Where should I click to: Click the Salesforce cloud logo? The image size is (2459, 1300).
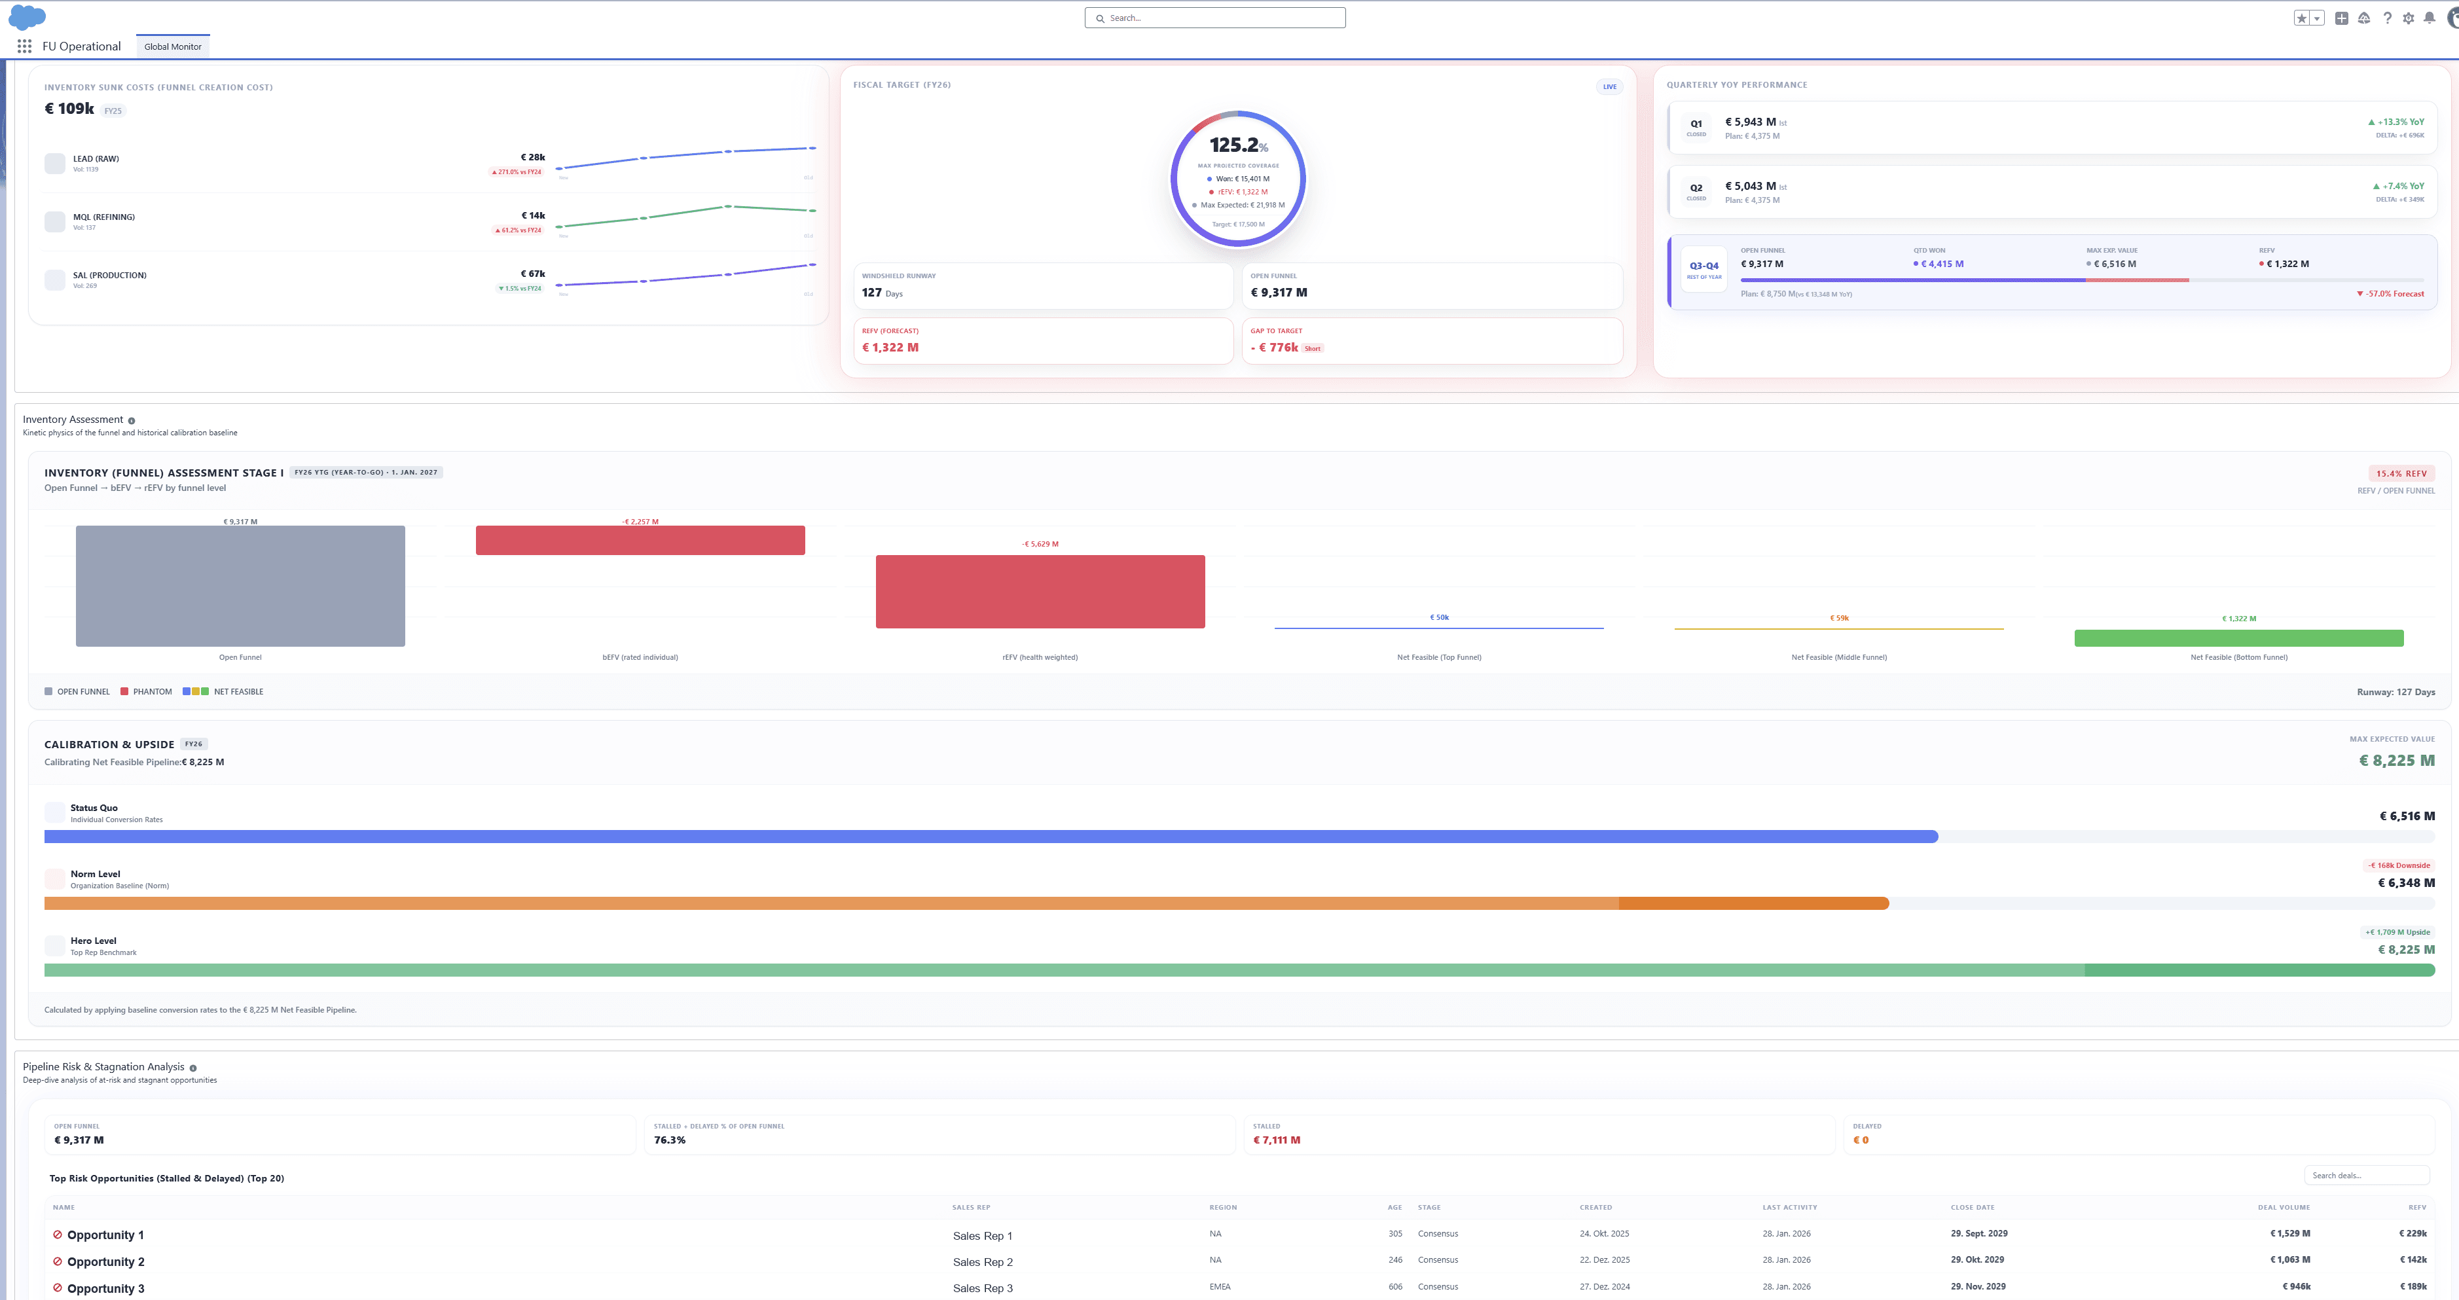[27, 17]
